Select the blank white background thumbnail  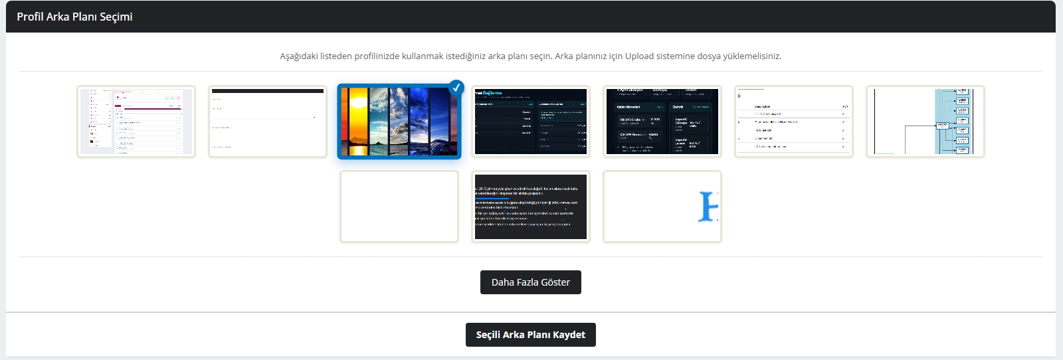[399, 207]
